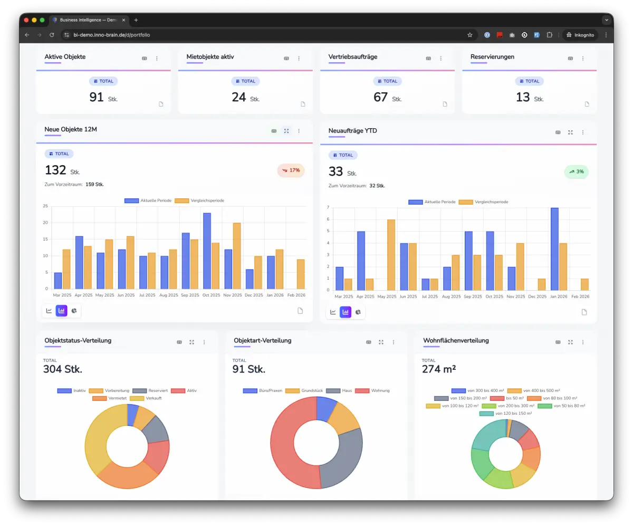Open table view icon in Mietobjekte aktiv card

(286, 59)
